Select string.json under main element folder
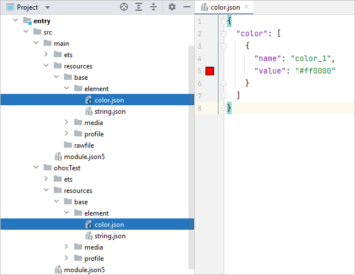This screenshot has width=355, height=275. (x=109, y=111)
